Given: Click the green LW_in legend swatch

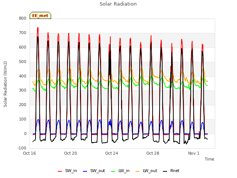Looking at the screenshot, I should point(113,171).
